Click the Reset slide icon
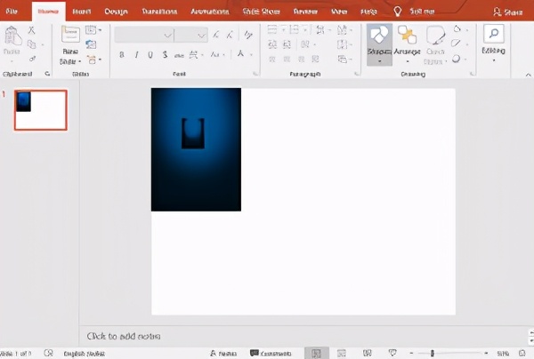 [91, 44]
